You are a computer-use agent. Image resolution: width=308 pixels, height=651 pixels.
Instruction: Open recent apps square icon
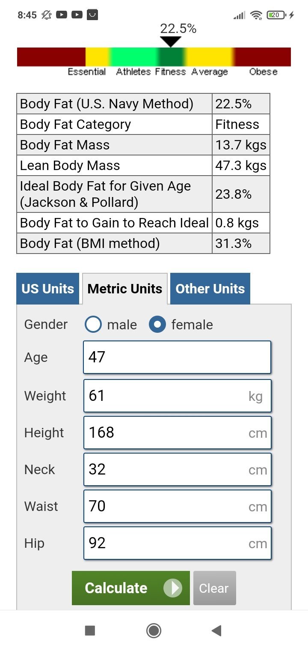[x=90, y=630]
